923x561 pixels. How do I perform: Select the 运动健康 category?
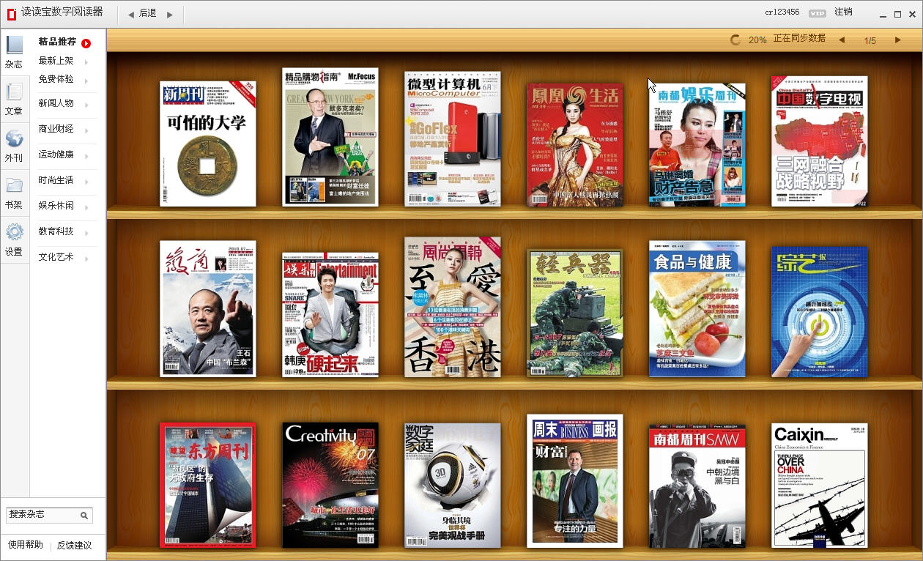(x=56, y=155)
